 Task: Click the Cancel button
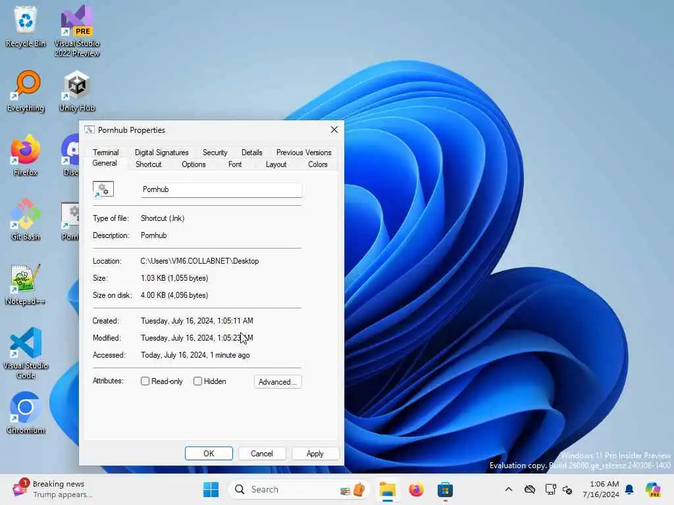[x=262, y=454]
